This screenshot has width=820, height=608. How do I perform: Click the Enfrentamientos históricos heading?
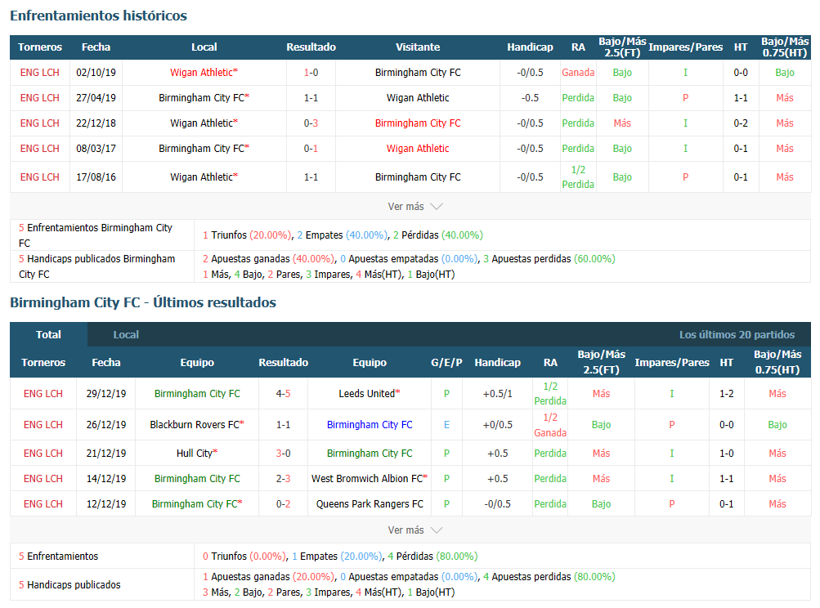pyautogui.click(x=98, y=16)
